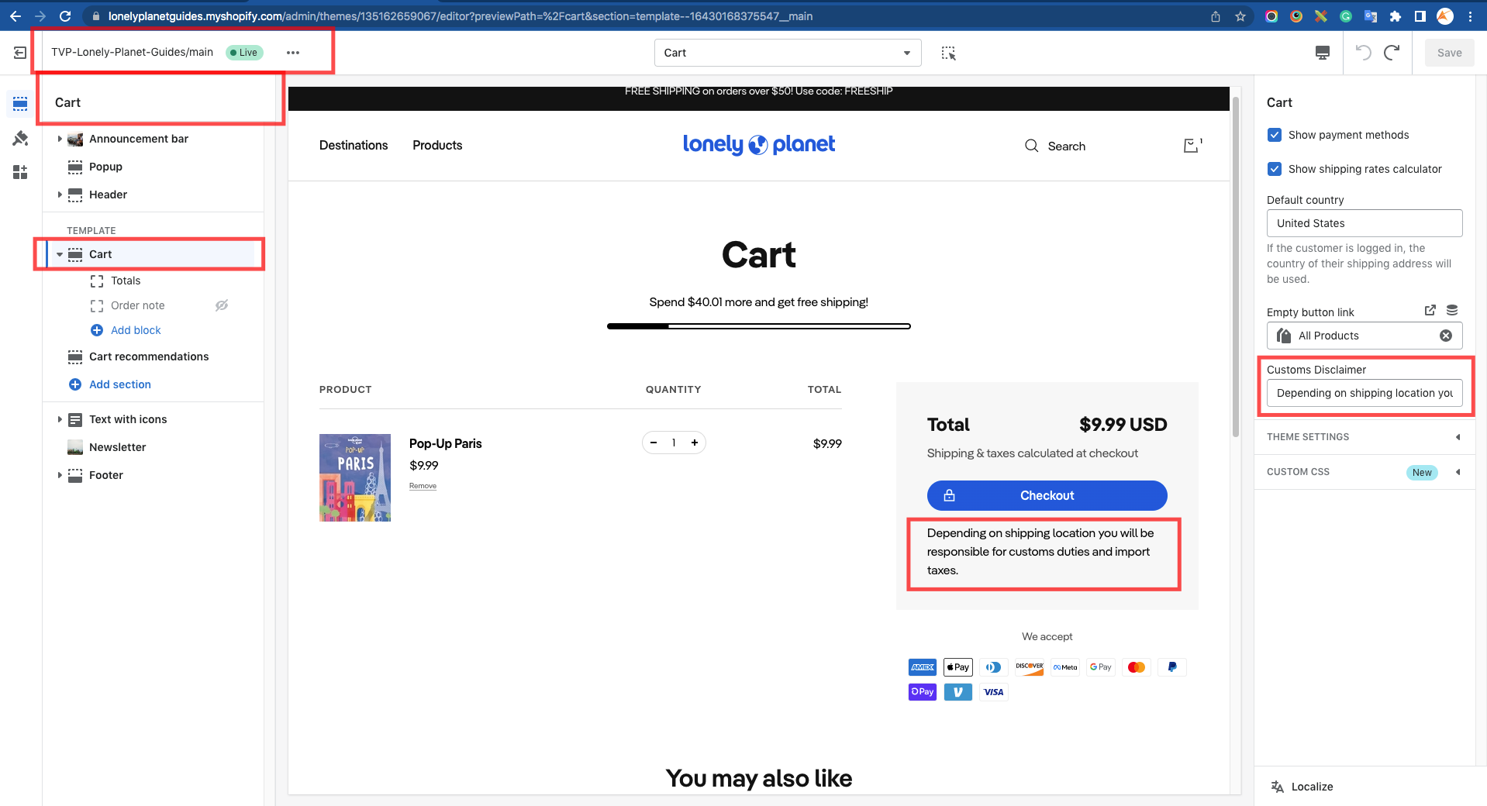This screenshot has width=1487, height=806.
Task: Disable Show shipping rates calculator checkbox
Action: [1275, 169]
